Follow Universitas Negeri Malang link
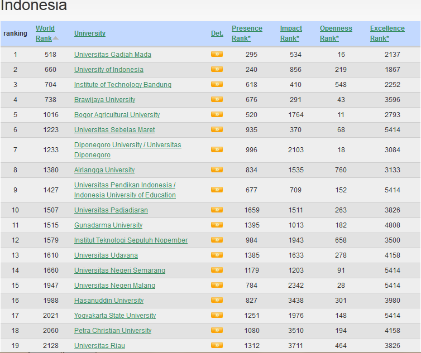This screenshot has height=353, width=421. (114, 285)
